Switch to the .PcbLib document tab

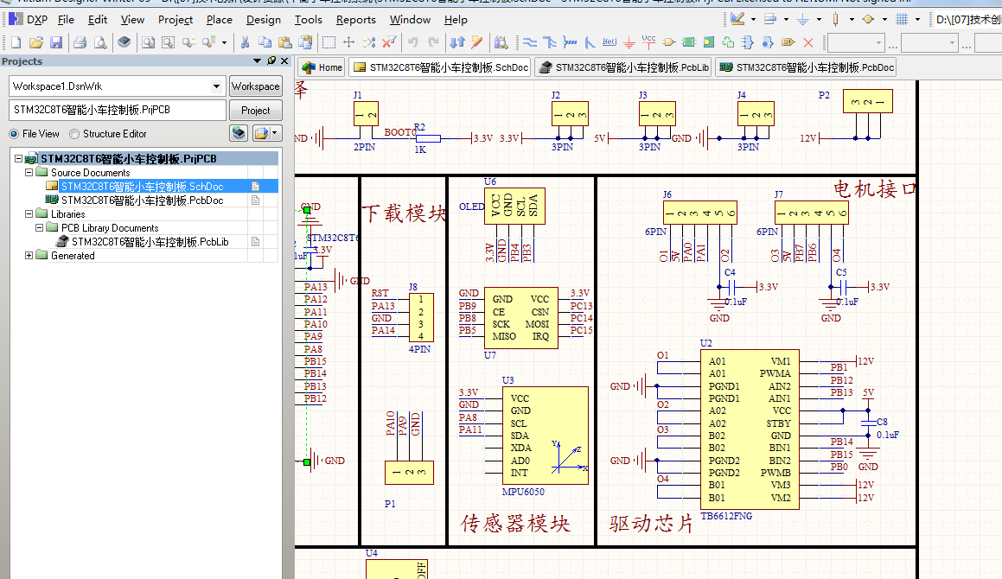tap(623, 67)
